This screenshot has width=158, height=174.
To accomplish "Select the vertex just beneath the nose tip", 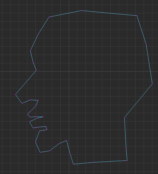I will pyautogui.click(x=22, y=103).
